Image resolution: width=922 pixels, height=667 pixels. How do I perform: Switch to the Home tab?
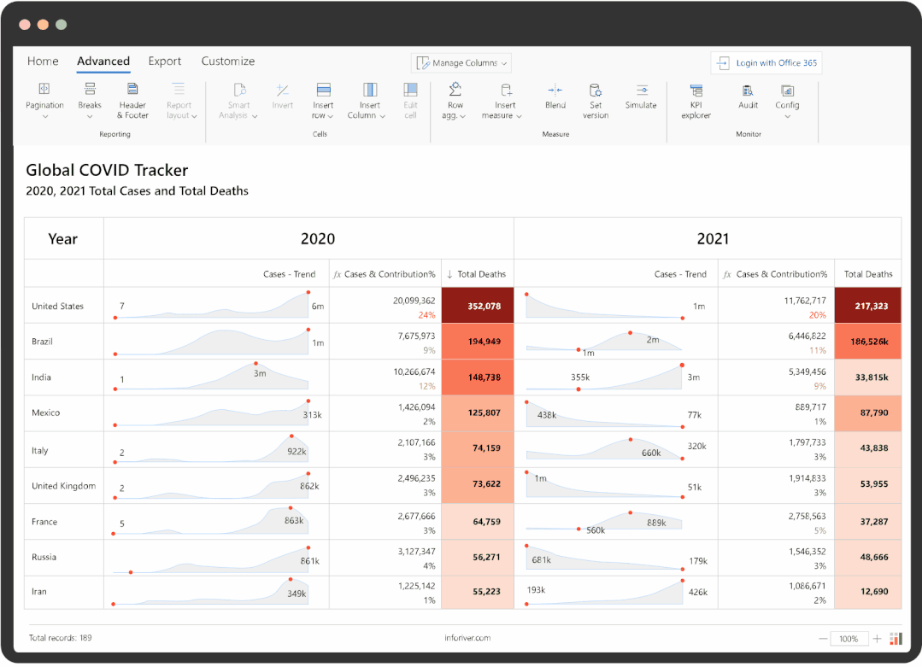[43, 61]
